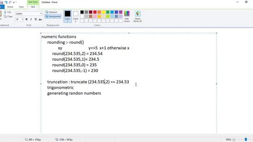Pick the red color swatch
This screenshot has height=142, width=253.
tap(95, 12)
